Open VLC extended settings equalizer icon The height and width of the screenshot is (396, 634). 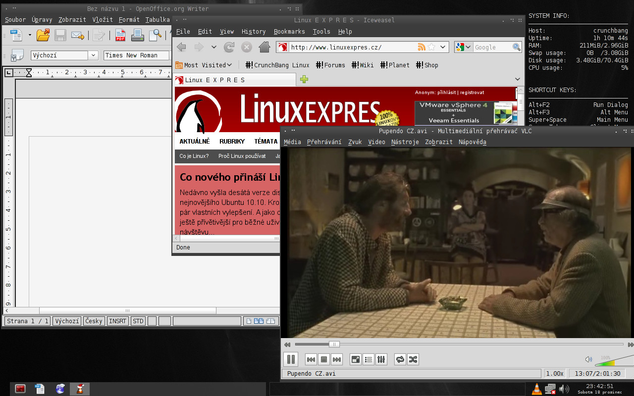(381, 359)
